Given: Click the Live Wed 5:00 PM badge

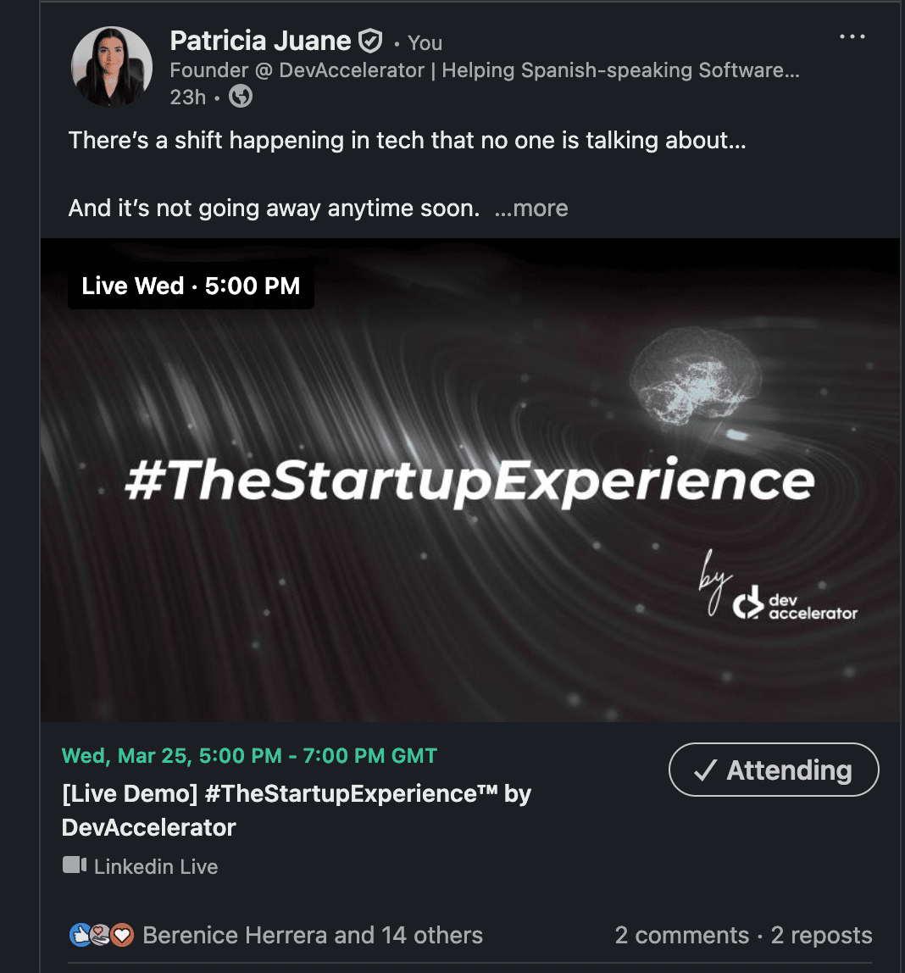Looking at the screenshot, I should tap(191, 286).
